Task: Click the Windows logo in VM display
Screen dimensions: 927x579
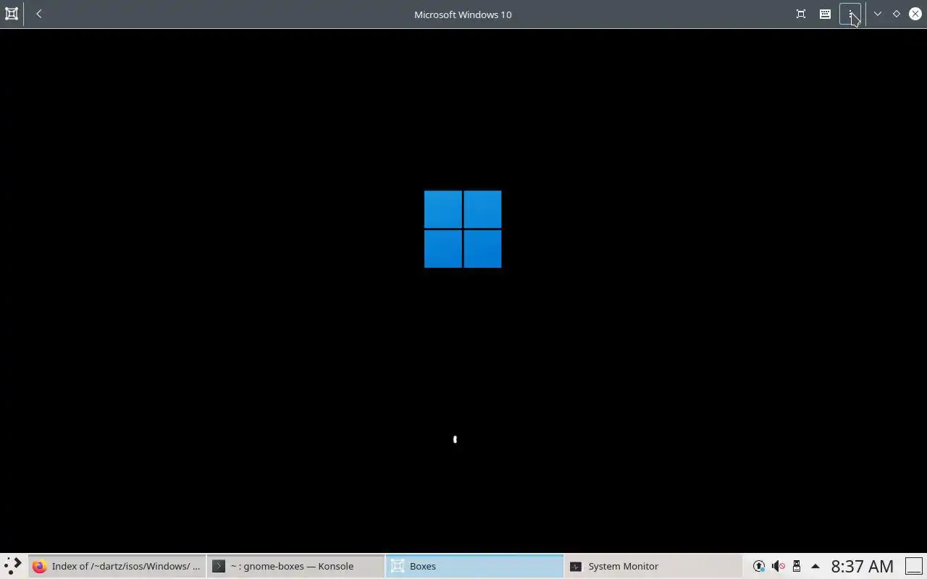Action: coord(463,229)
